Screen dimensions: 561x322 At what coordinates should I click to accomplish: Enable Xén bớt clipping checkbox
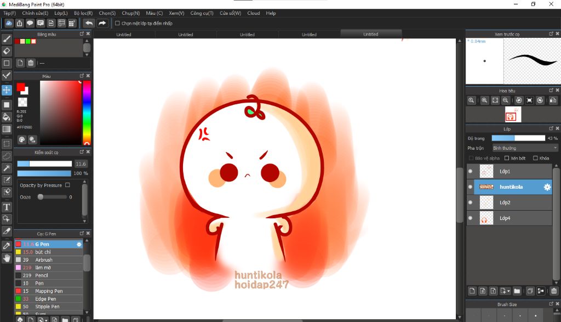click(x=507, y=158)
